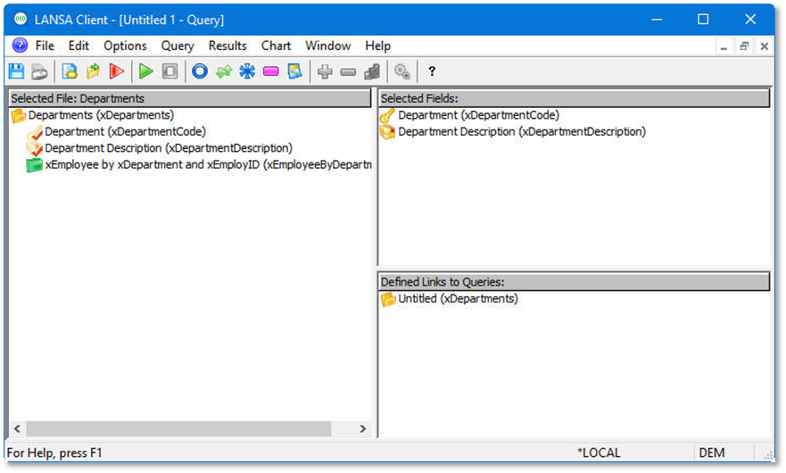Click the grey gears settings icon
Viewport: 786px width, 473px height.
pyautogui.click(x=402, y=71)
